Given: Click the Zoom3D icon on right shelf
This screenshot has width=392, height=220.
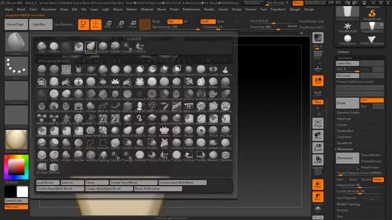Looking at the screenshot, I should 318,148.
